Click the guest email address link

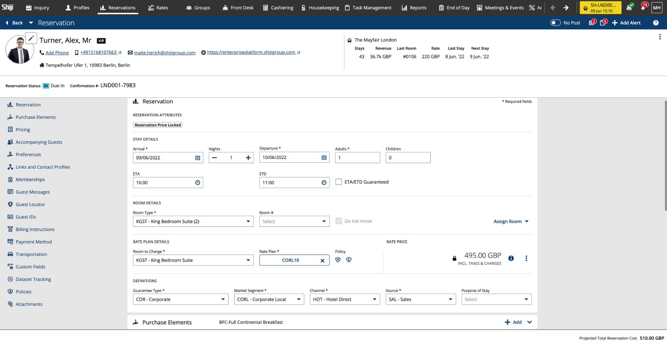164,53
